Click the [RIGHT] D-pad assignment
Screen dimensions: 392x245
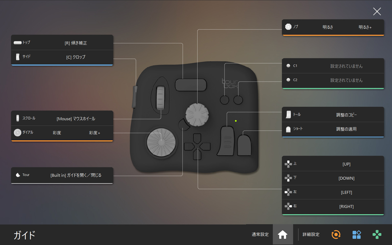346,207
